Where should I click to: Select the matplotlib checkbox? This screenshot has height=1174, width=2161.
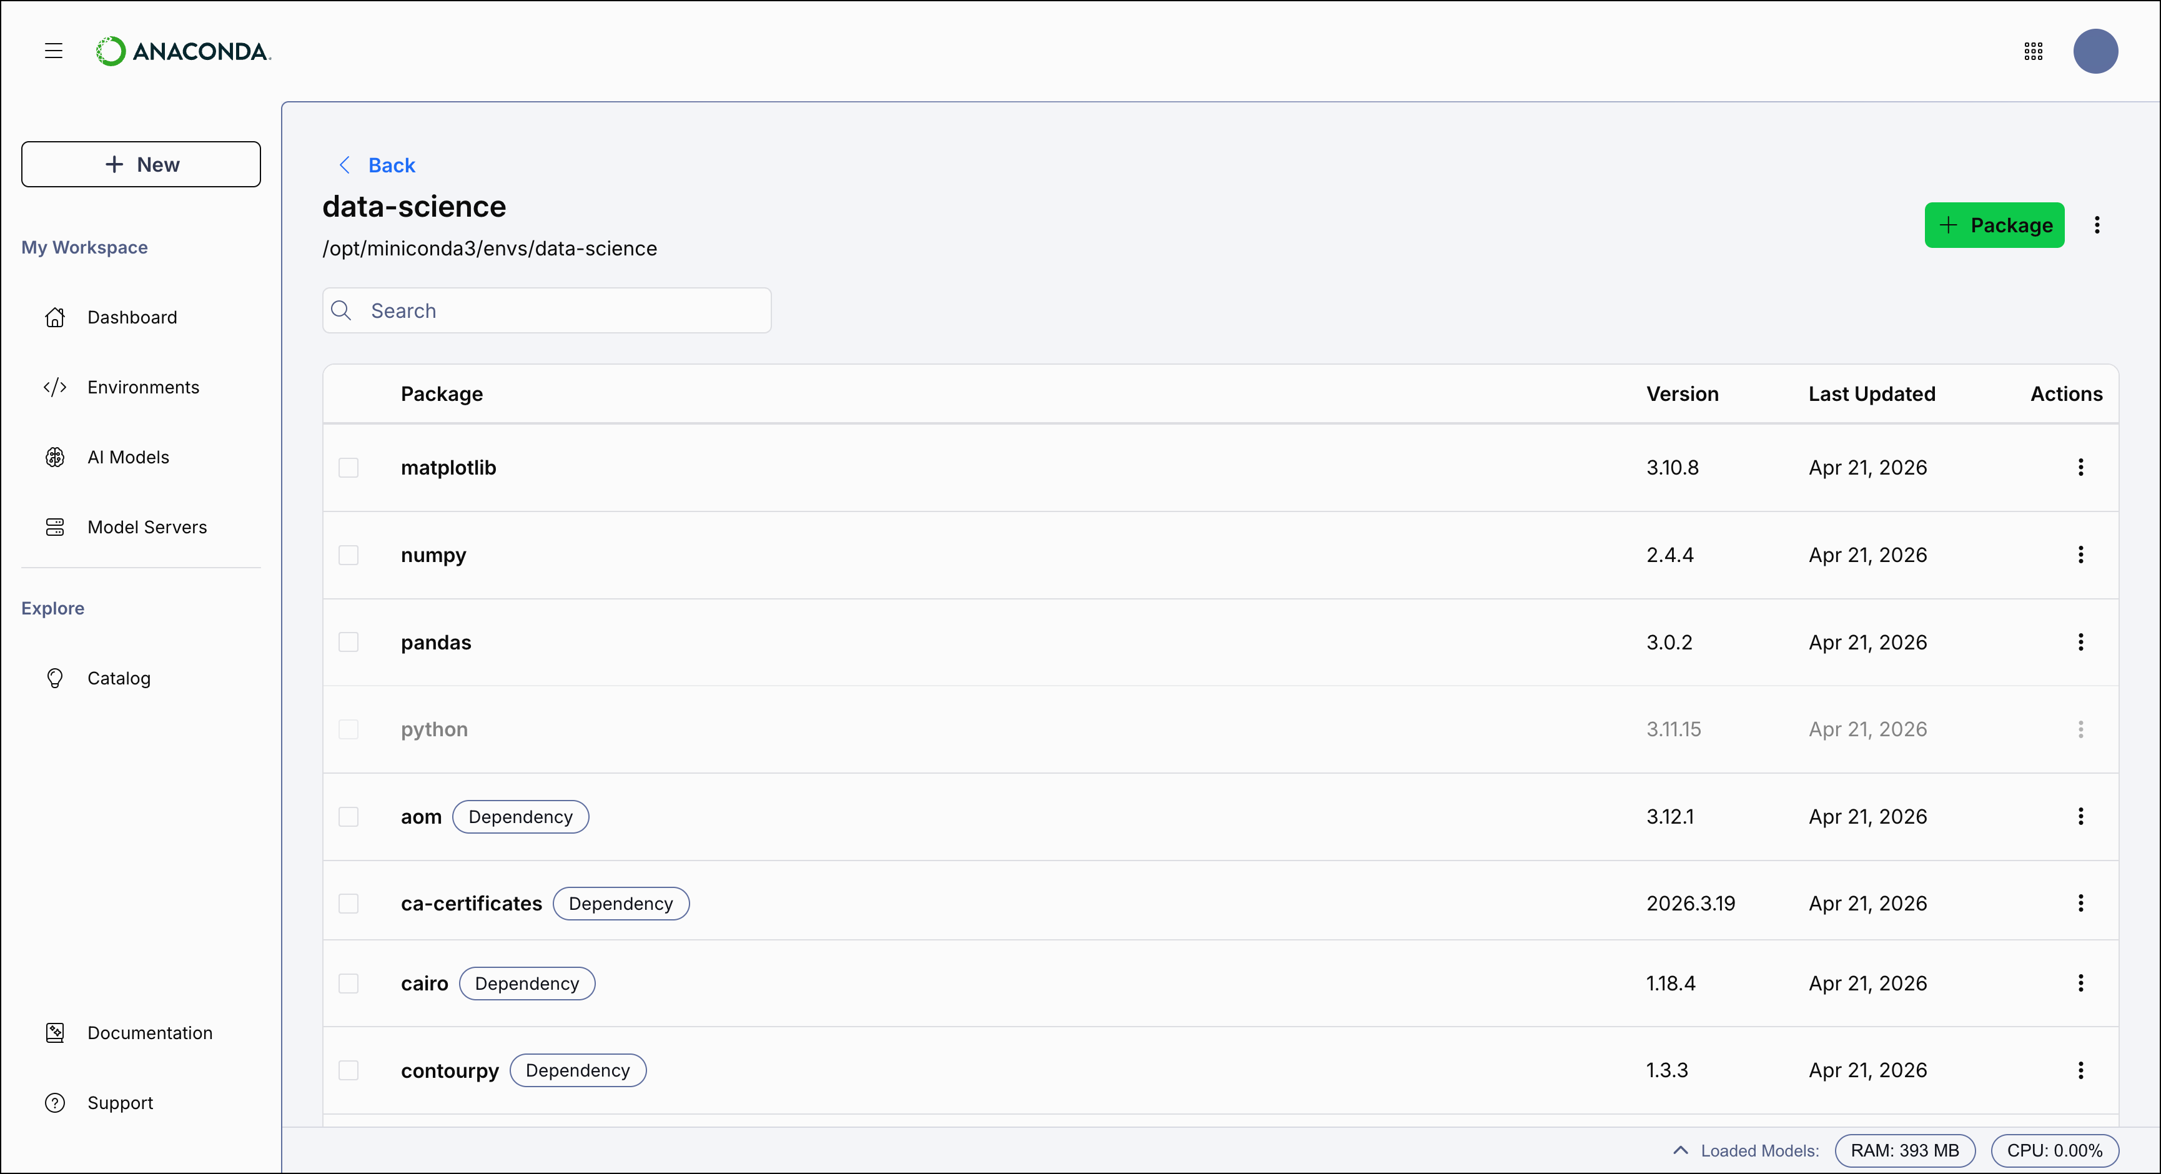tap(348, 468)
